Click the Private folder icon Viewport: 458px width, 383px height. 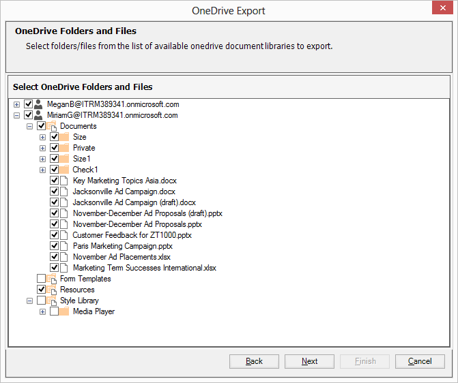[64, 148]
